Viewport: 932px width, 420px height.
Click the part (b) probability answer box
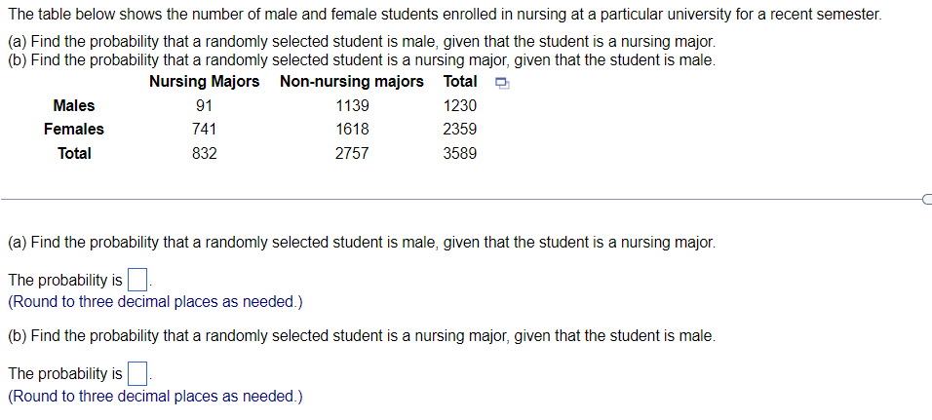coord(137,373)
